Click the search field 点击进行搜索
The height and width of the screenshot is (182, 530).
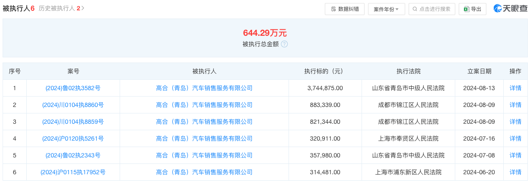432,9
